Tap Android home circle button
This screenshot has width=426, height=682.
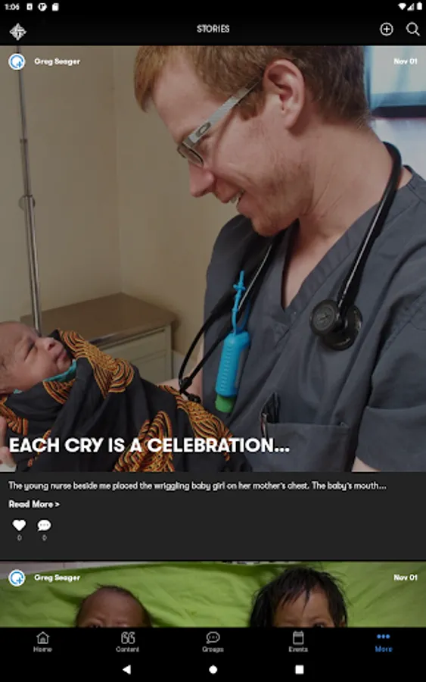click(x=213, y=669)
